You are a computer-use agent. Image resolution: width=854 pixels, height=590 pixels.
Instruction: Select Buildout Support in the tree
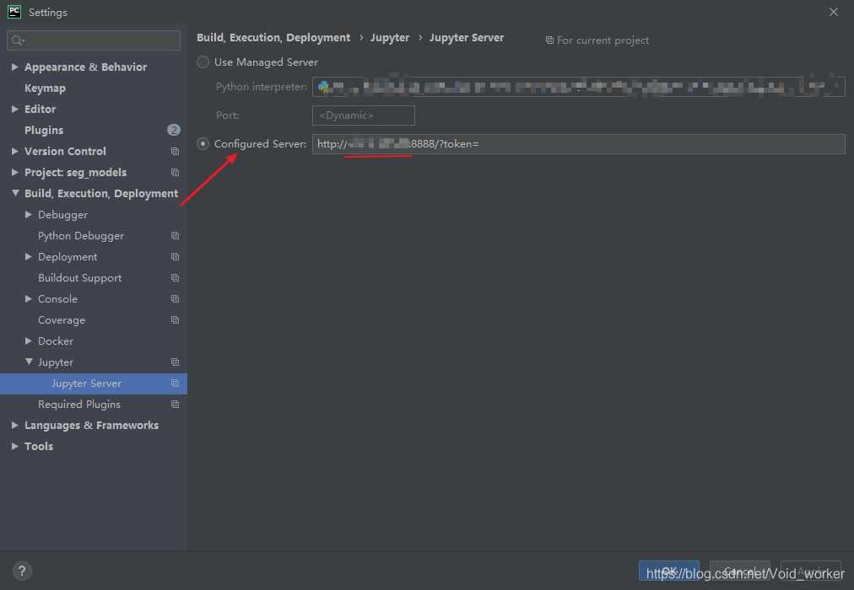(80, 278)
